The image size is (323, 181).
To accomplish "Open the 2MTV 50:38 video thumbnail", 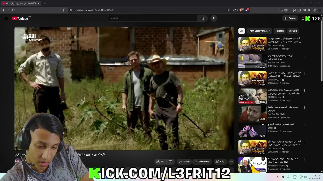I will pos(252,130).
